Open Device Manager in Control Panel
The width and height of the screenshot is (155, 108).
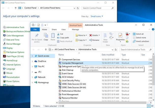tap(13, 44)
